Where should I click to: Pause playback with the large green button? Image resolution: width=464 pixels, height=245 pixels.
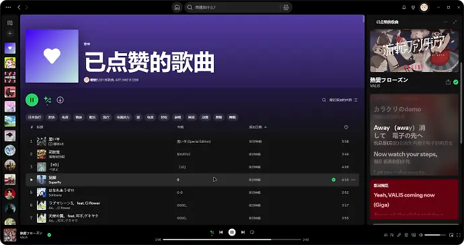[32, 100]
